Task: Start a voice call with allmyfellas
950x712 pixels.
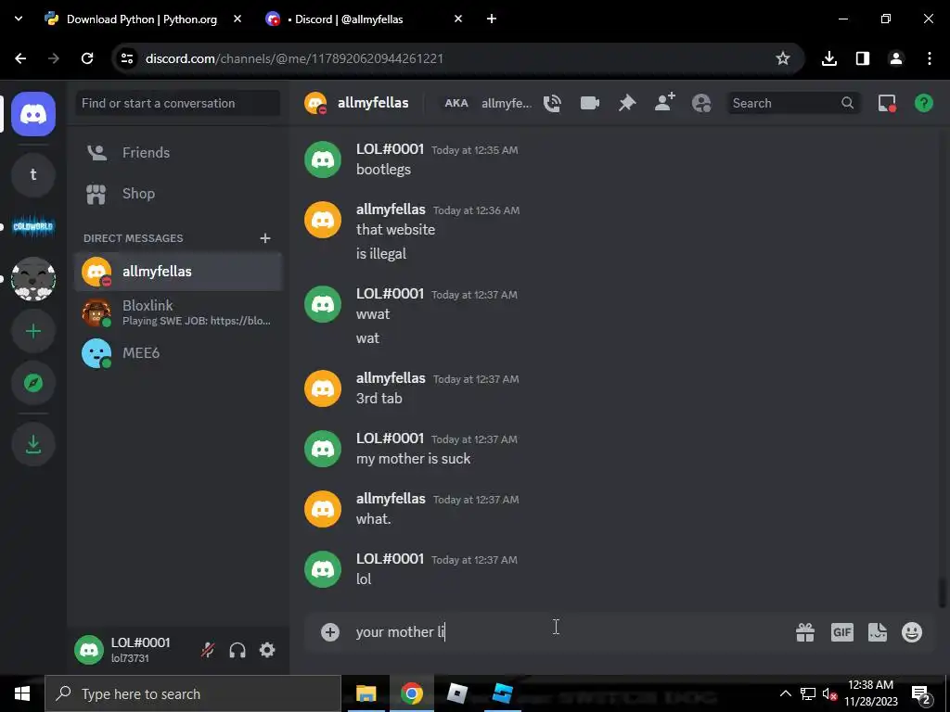Action: click(552, 104)
